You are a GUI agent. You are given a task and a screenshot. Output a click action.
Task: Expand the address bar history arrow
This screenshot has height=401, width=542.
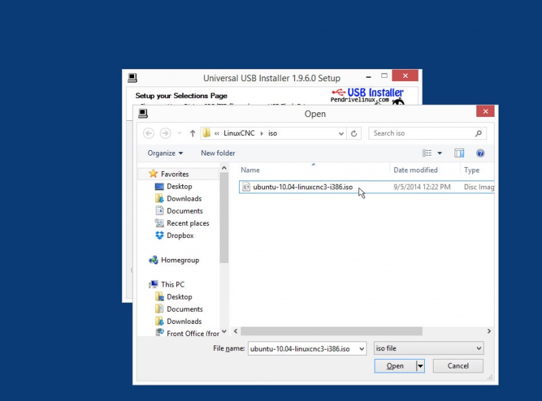(341, 133)
